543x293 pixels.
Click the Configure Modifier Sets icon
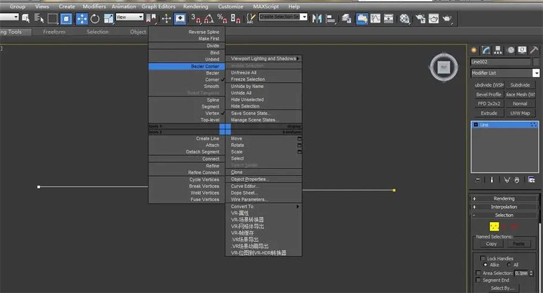click(532, 180)
